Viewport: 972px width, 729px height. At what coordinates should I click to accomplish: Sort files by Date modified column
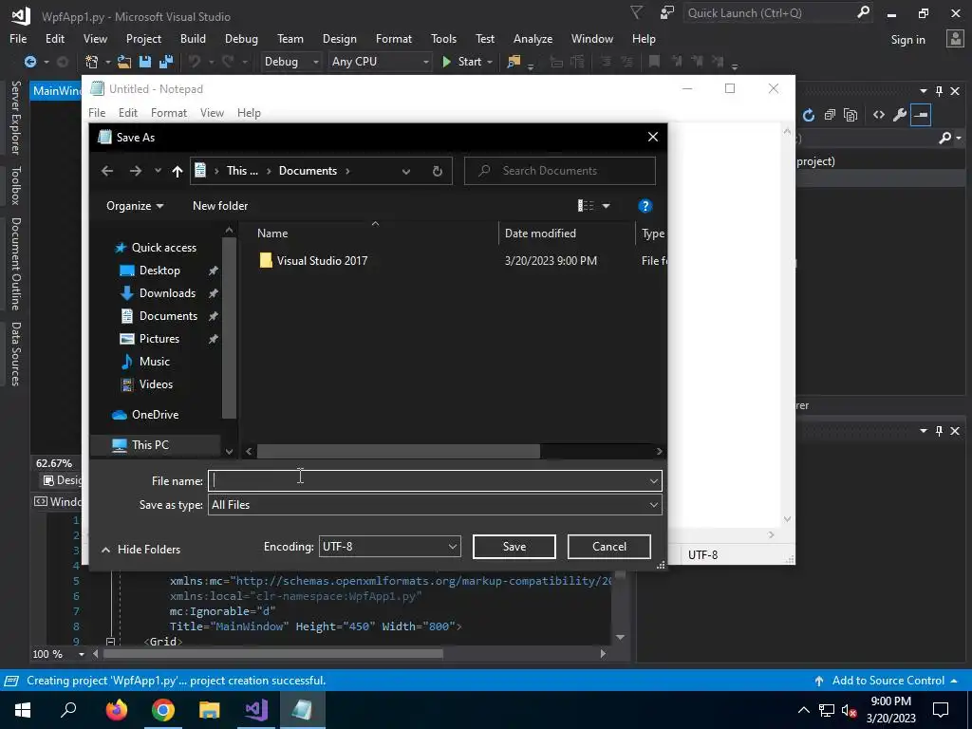pos(540,234)
